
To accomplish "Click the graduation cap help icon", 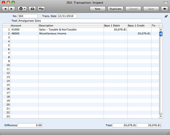I will 165,9.
